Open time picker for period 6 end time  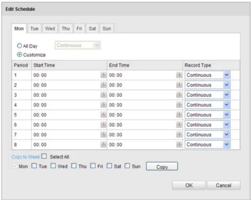tap(179, 125)
